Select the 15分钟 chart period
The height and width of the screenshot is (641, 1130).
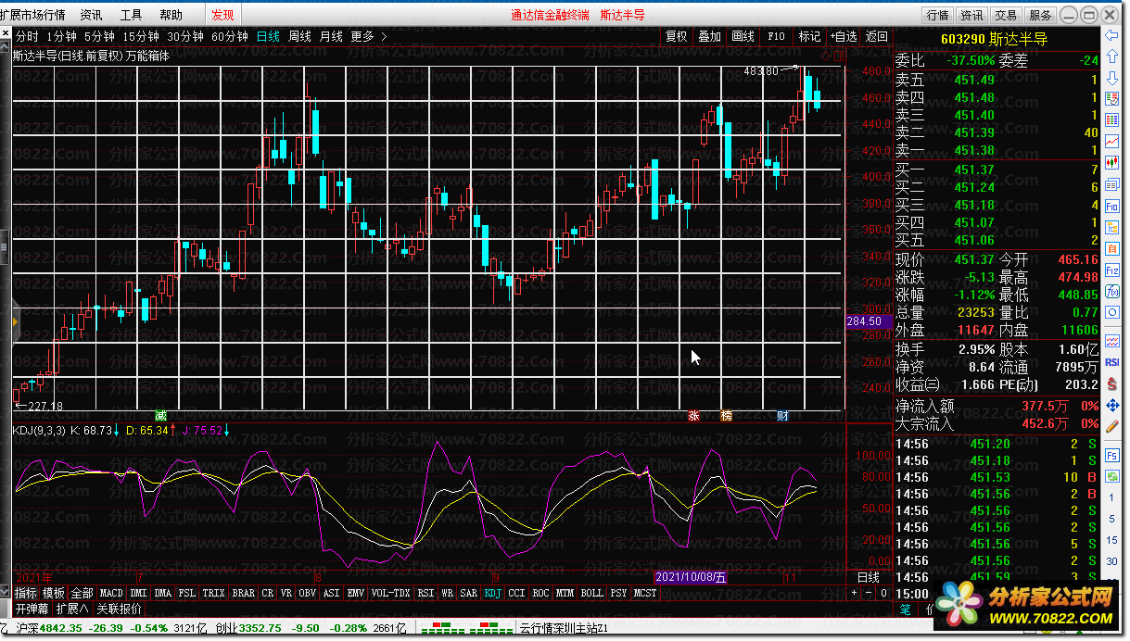tap(140, 36)
